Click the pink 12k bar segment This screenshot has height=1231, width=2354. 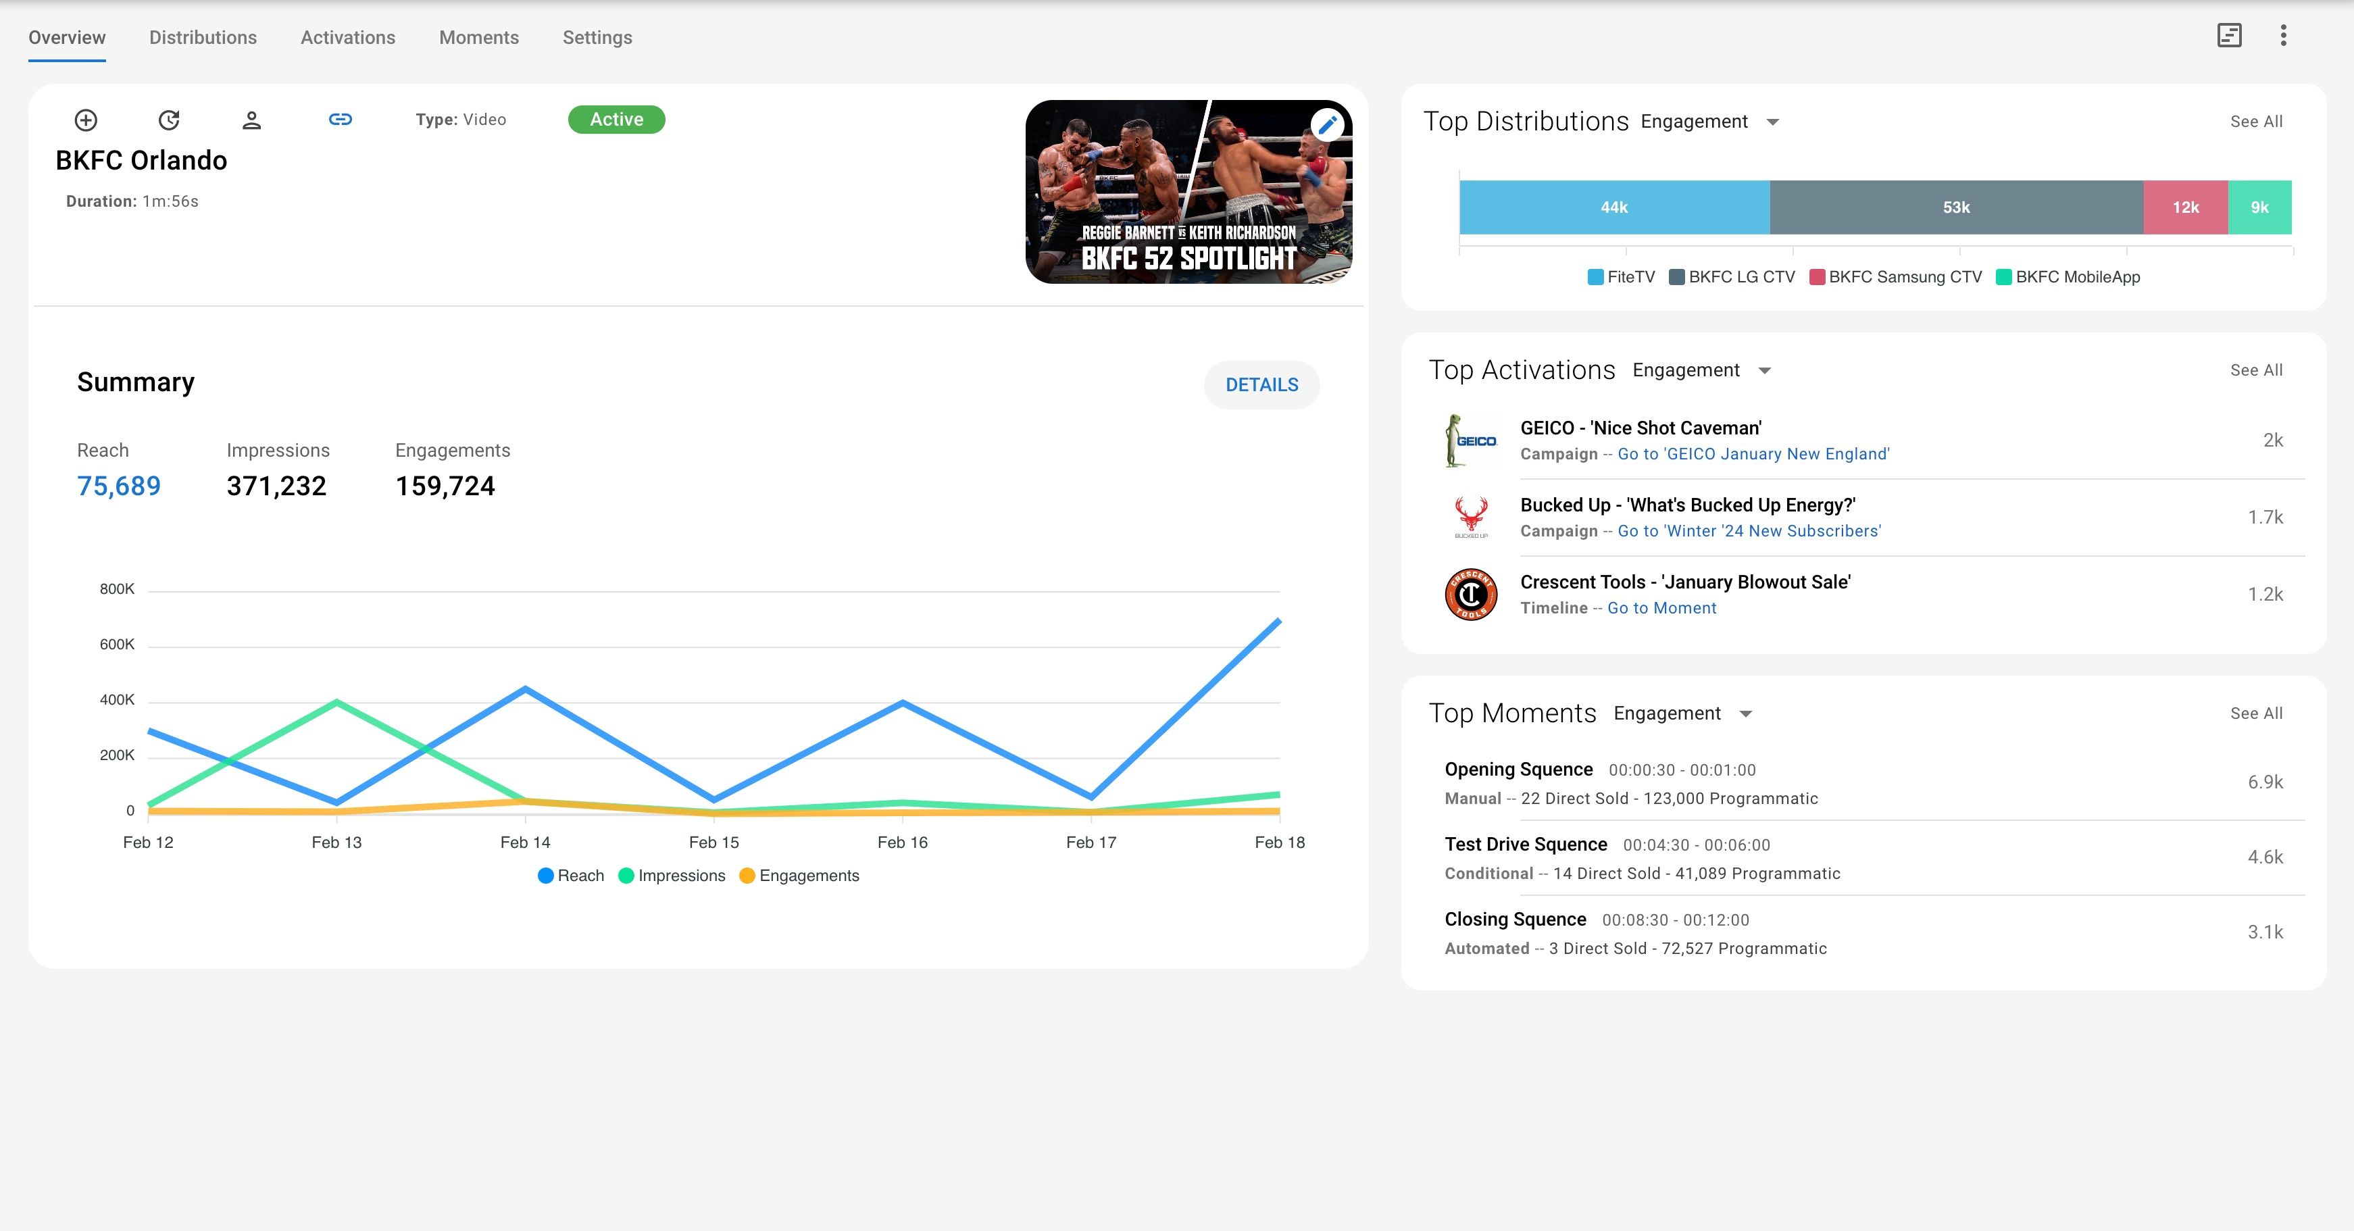pyautogui.click(x=2186, y=207)
